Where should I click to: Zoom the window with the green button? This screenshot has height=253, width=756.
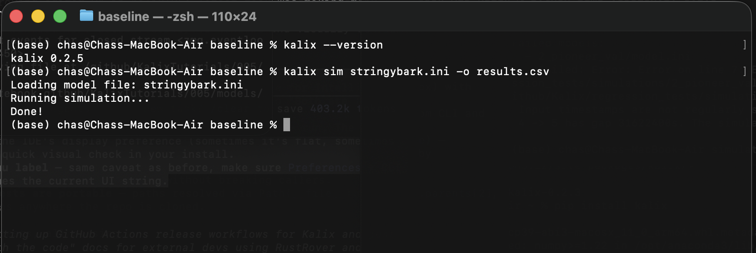coord(60,16)
